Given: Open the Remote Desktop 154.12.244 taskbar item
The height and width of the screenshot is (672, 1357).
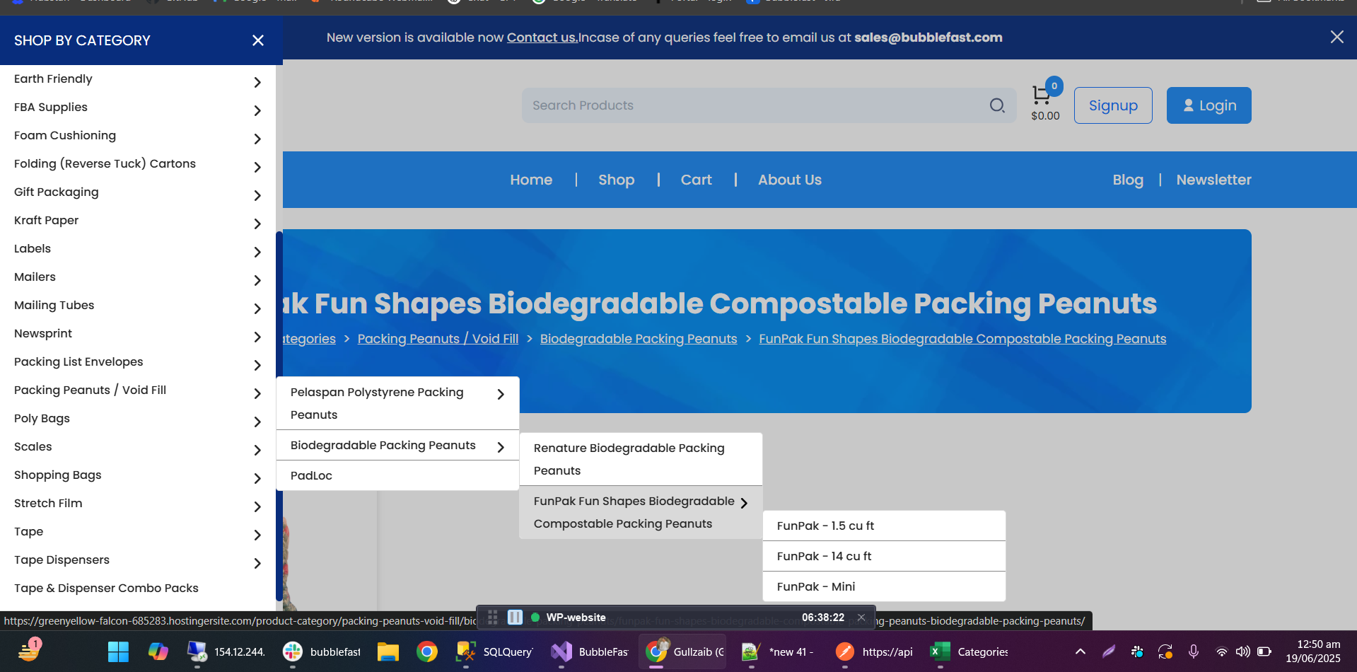Looking at the screenshot, I should click(x=226, y=651).
